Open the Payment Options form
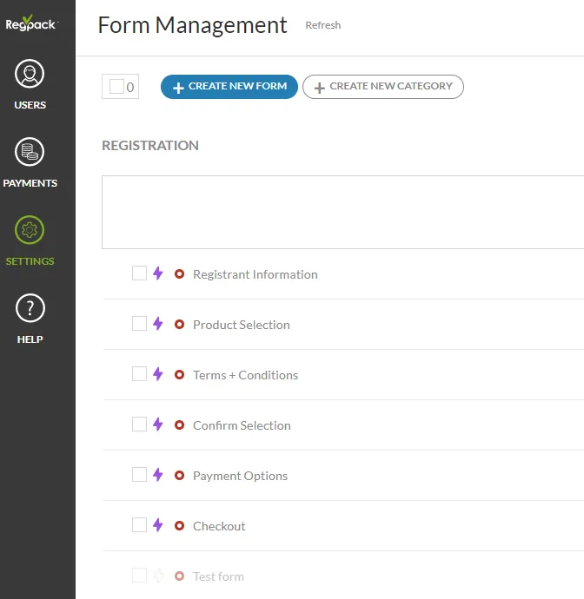The height and width of the screenshot is (599, 584). (240, 476)
